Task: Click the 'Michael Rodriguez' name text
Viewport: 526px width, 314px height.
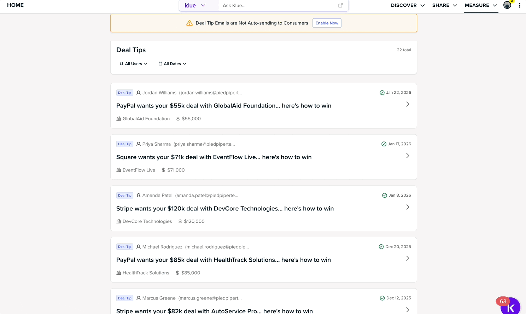Action: tap(162, 247)
